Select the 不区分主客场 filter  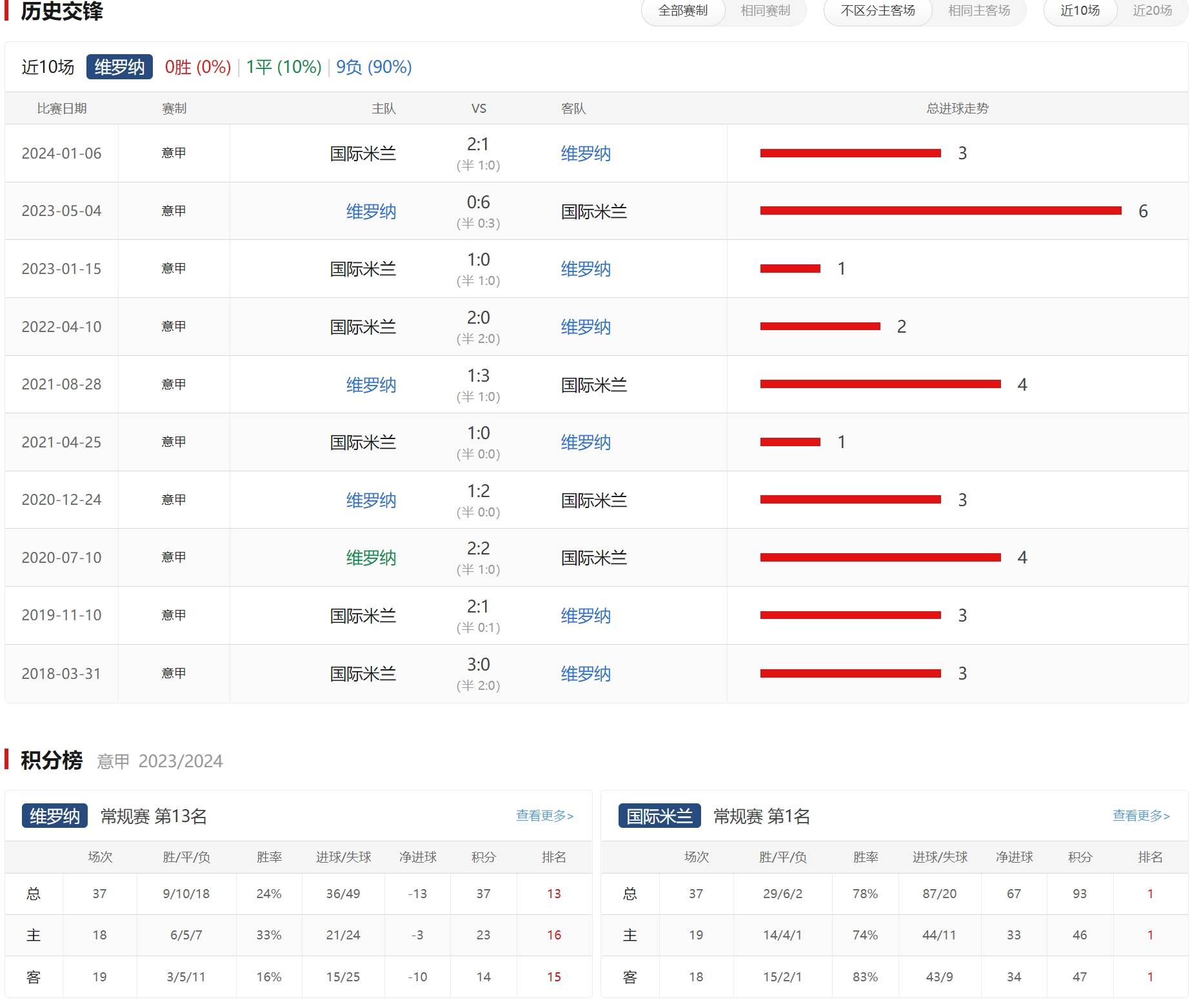pos(878,11)
